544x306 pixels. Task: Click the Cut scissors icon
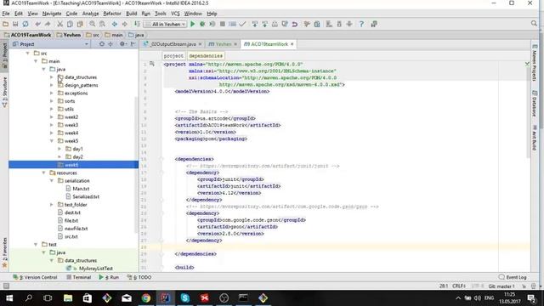60,24
